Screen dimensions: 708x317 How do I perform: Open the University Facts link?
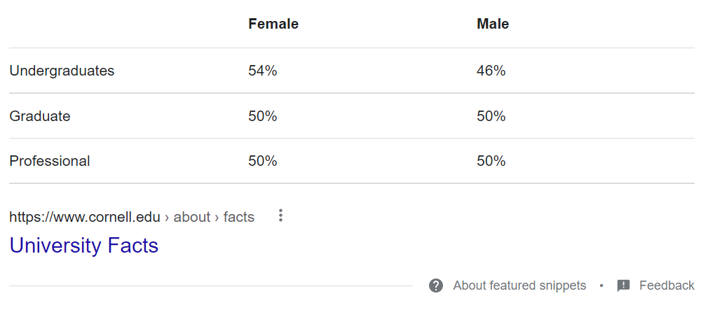click(x=84, y=246)
